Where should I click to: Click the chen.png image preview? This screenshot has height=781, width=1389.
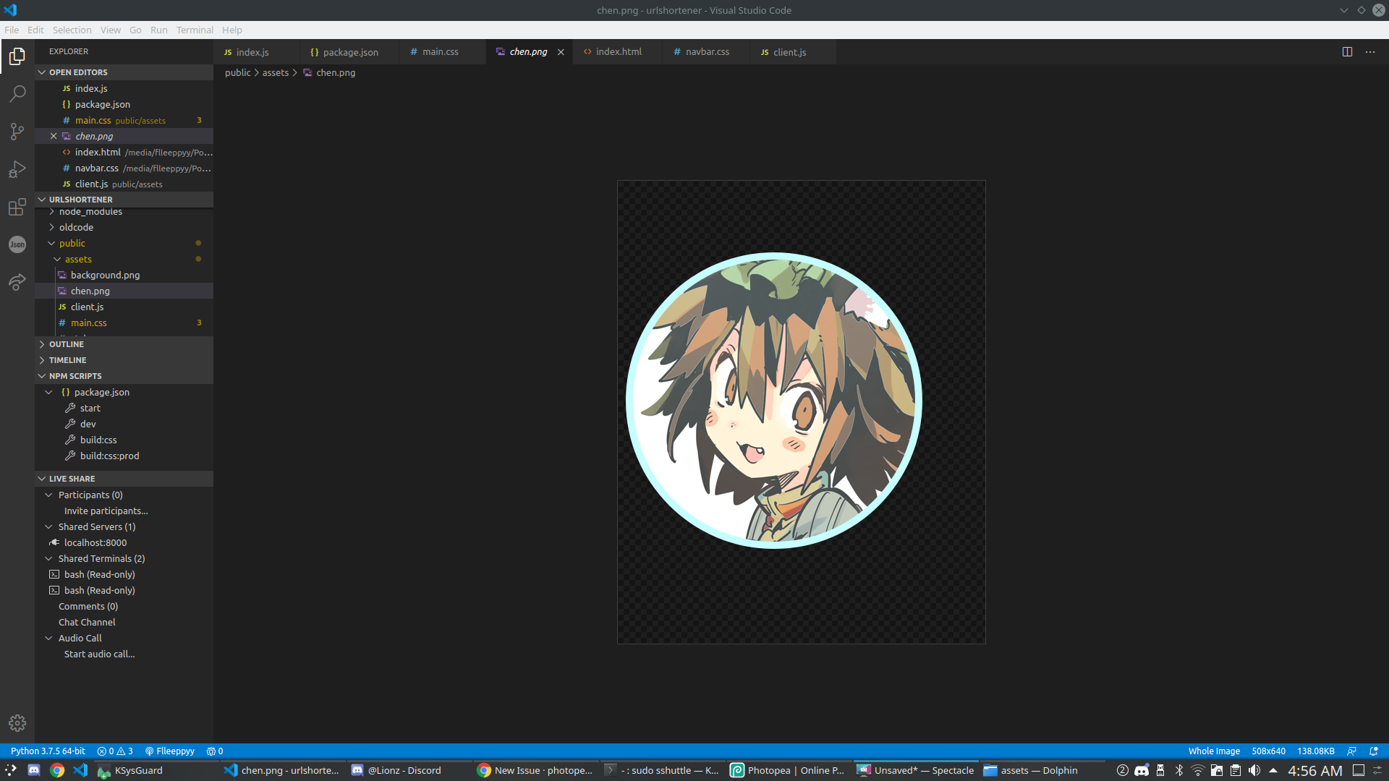[x=801, y=412]
